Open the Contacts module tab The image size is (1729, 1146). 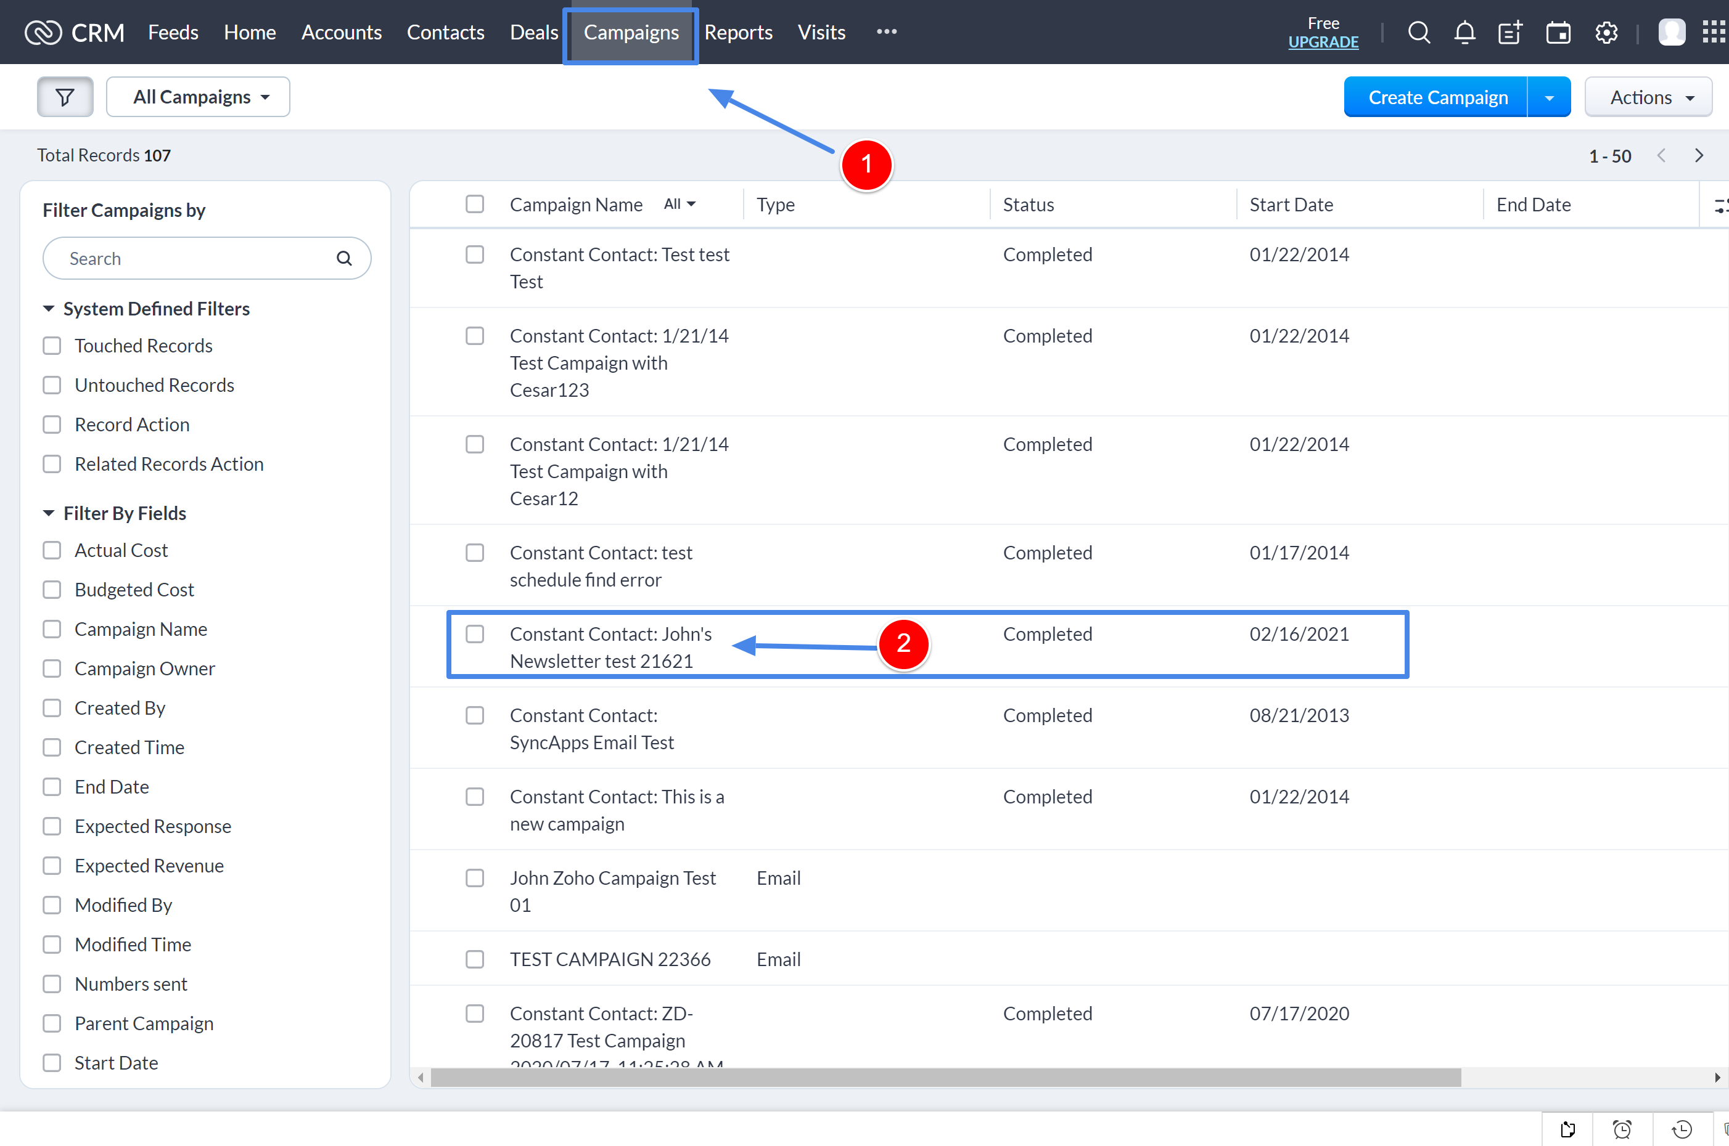coord(445,32)
